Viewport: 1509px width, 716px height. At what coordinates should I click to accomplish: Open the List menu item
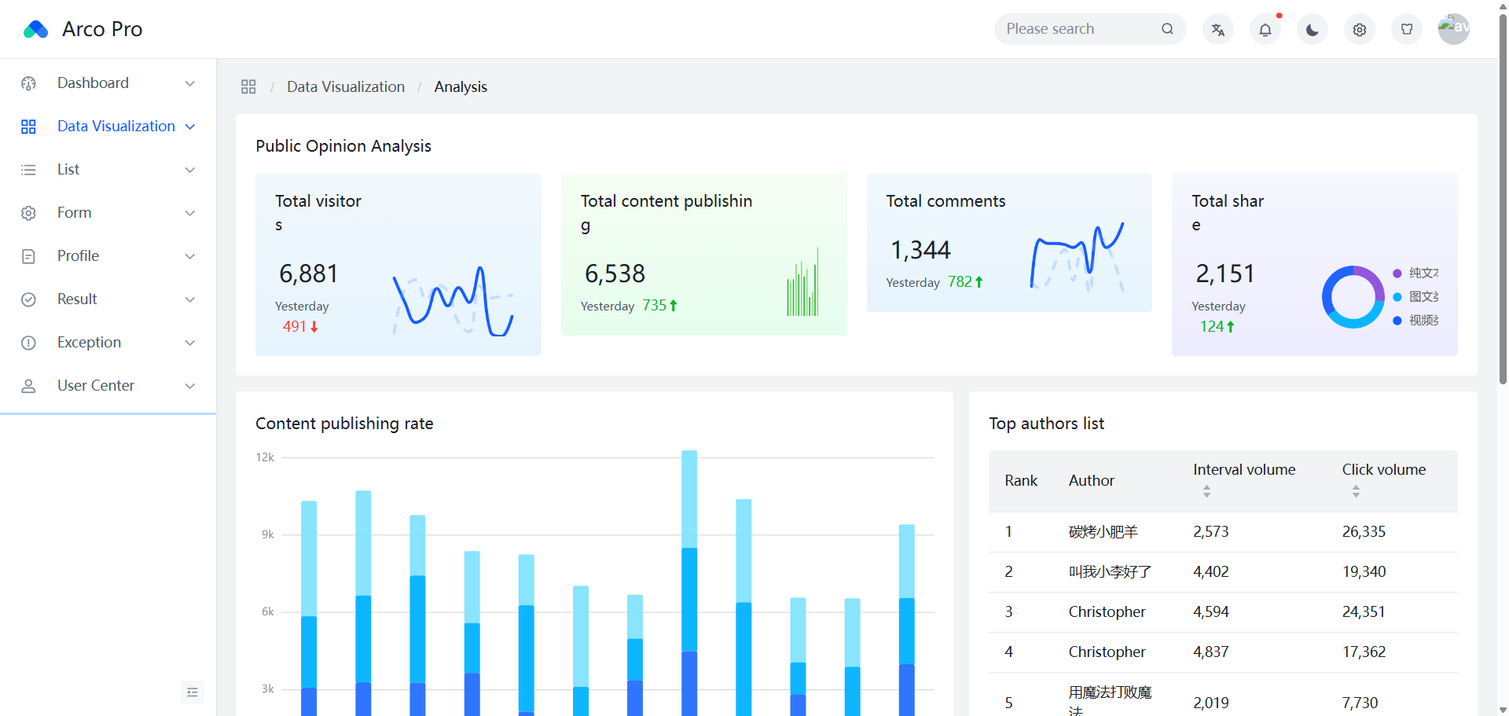108,169
